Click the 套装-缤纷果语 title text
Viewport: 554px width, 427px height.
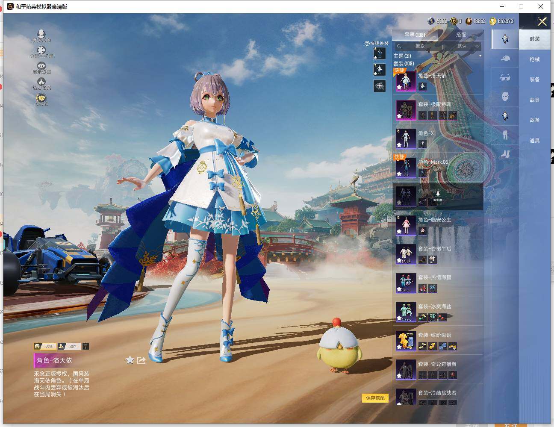[x=434, y=335]
